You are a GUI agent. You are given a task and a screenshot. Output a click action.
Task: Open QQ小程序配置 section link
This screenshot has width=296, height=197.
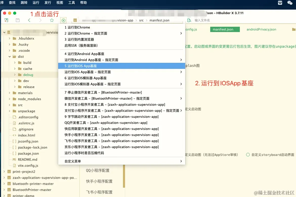98,171
